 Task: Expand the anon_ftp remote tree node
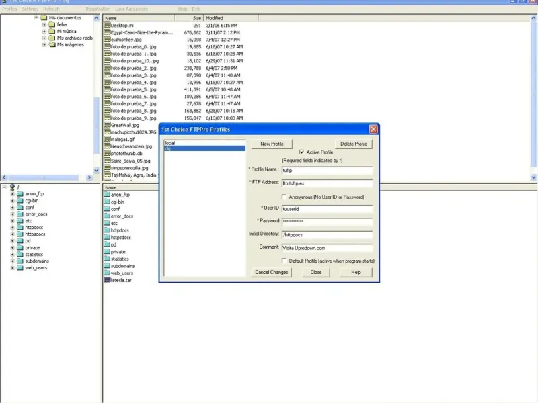point(12,194)
